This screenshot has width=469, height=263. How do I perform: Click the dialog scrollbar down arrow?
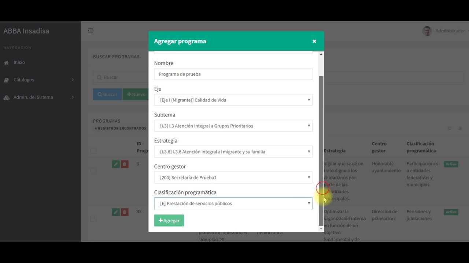tap(321, 229)
